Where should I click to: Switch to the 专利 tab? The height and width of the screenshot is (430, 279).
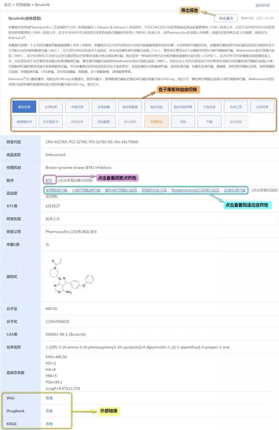coord(183,122)
